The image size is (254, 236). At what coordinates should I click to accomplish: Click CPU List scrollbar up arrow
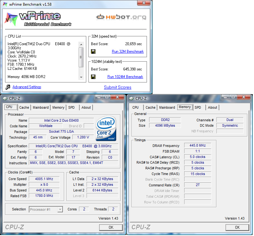(x=81, y=44)
